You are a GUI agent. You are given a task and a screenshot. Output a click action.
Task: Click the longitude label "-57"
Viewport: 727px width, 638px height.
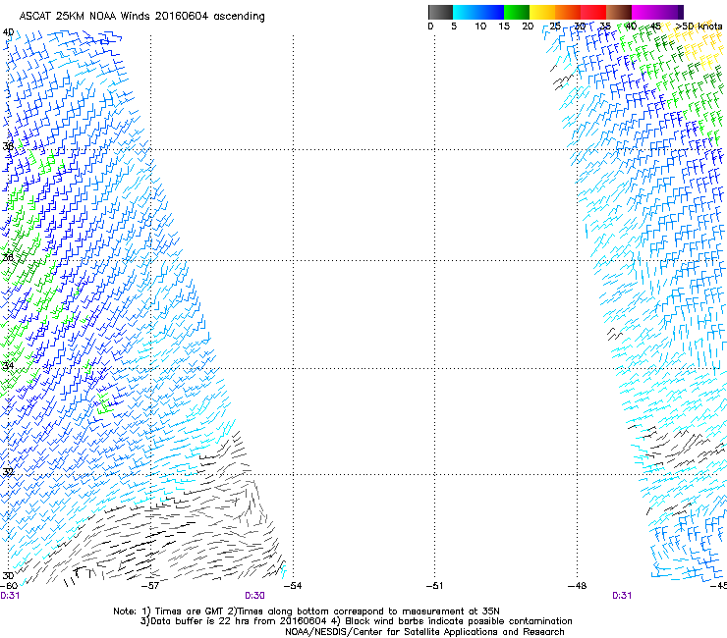pos(150,586)
